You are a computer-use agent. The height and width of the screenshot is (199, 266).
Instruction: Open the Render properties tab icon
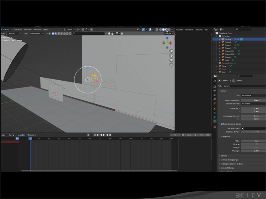tap(215, 86)
